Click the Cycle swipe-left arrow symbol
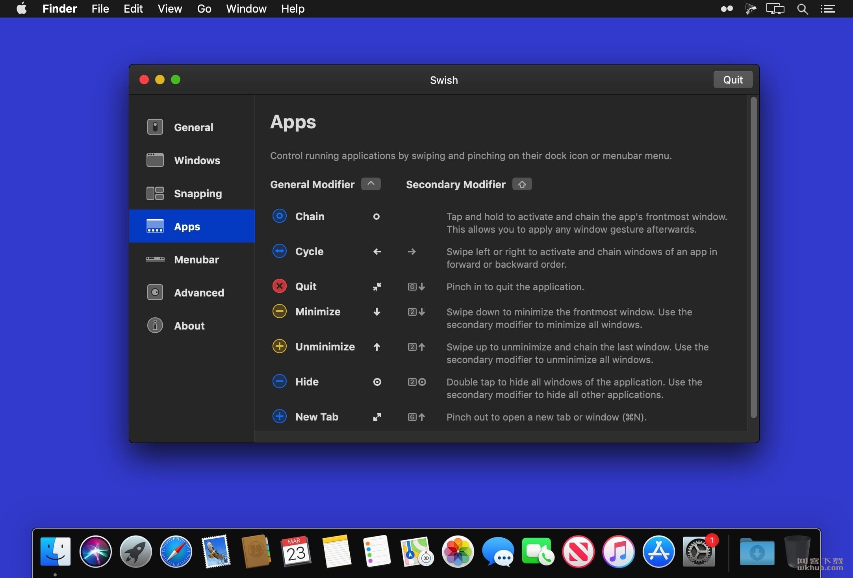 [377, 252]
